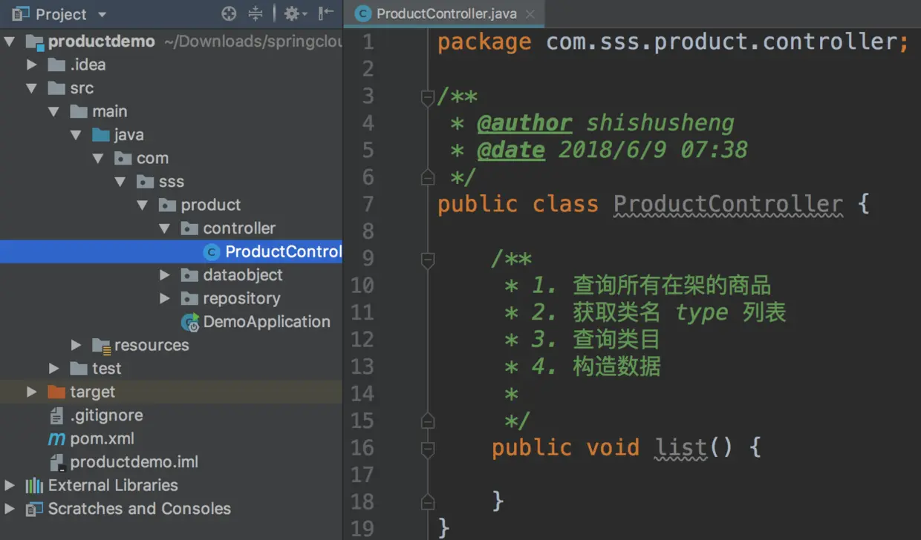The image size is (921, 540).
Task: Click the productdemo.iml file icon
Action: click(x=56, y=462)
